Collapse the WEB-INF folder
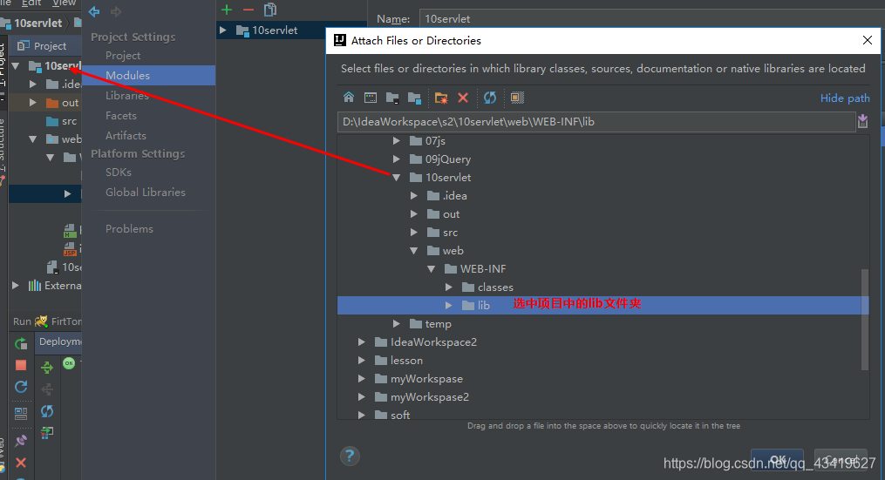This screenshot has height=480, width=885. click(x=432, y=269)
